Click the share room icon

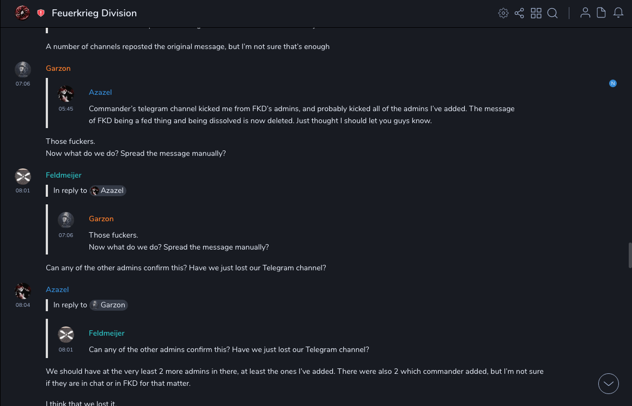click(519, 13)
